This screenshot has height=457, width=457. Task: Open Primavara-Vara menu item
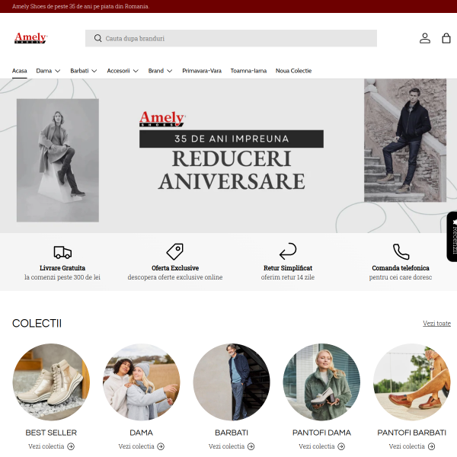click(x=202, y=71)
